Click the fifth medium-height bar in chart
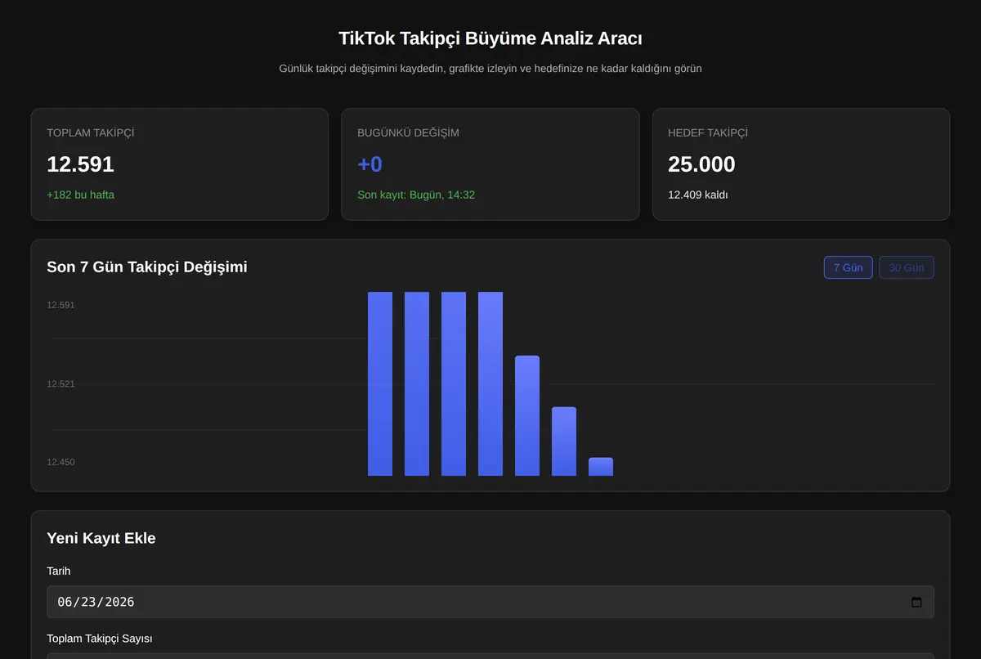 pos(527,416)
